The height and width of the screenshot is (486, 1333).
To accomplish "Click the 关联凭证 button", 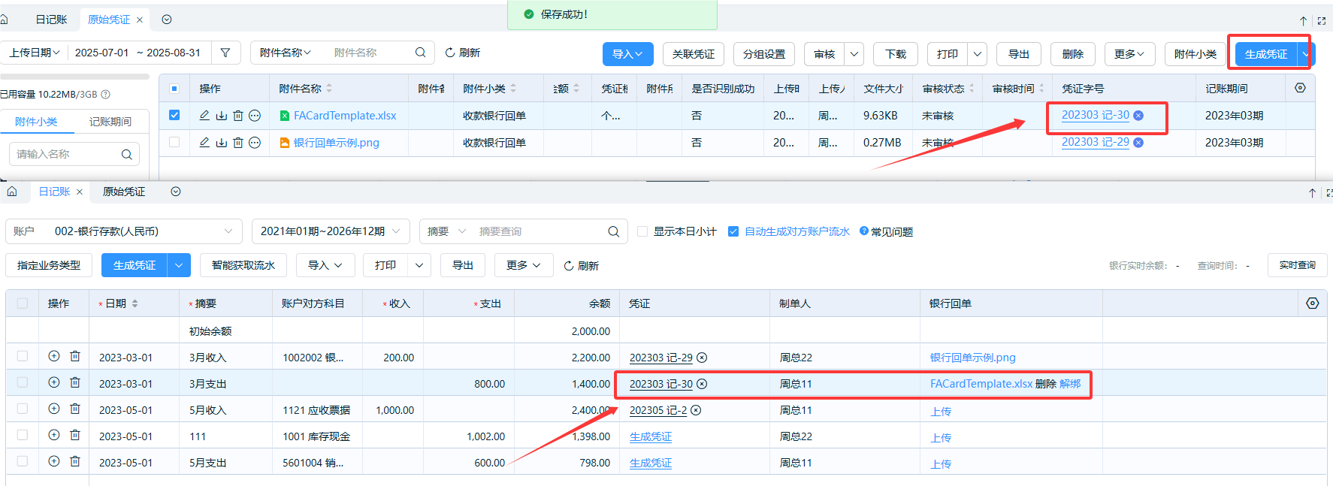I will click(x=693, y=54).
